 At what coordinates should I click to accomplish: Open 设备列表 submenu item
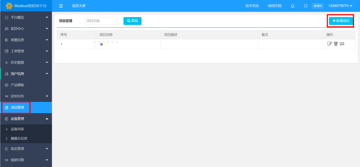point(17,129)
